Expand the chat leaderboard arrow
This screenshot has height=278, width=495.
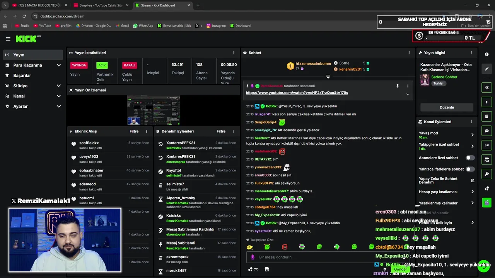(x=328, y=76)
